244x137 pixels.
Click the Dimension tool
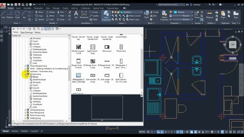pos(84,15)
